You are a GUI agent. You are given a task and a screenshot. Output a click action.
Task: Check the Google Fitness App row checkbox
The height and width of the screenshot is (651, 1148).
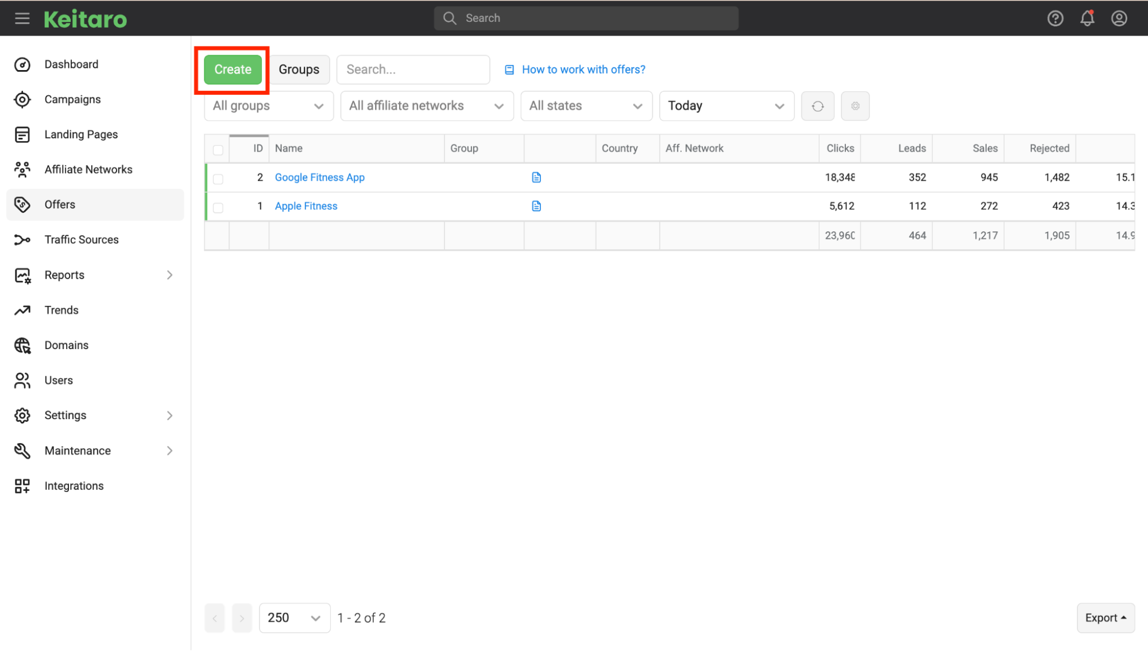pyautogui.click(x=218, y=179)
